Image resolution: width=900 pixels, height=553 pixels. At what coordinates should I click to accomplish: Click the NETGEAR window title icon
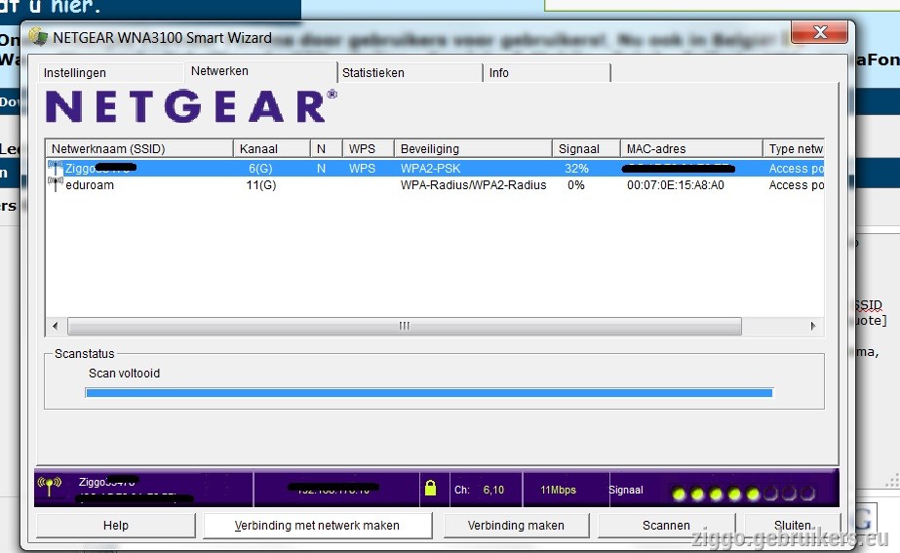[x=38, y=37]
